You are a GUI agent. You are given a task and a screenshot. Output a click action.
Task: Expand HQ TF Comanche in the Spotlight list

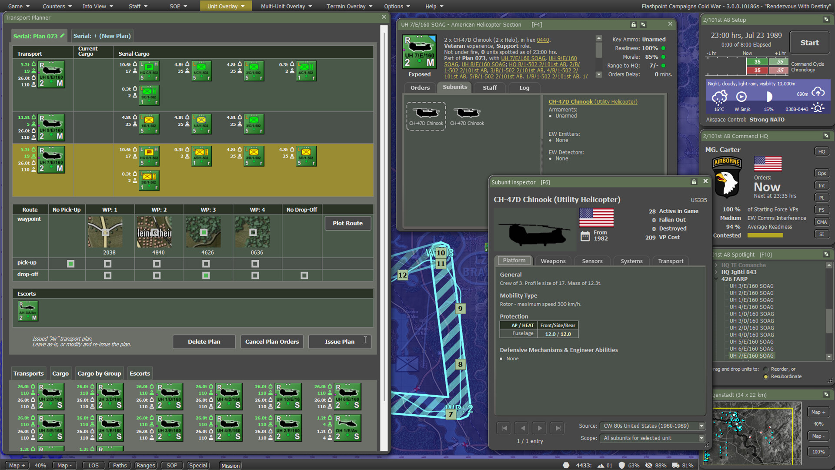click(716, 265)
